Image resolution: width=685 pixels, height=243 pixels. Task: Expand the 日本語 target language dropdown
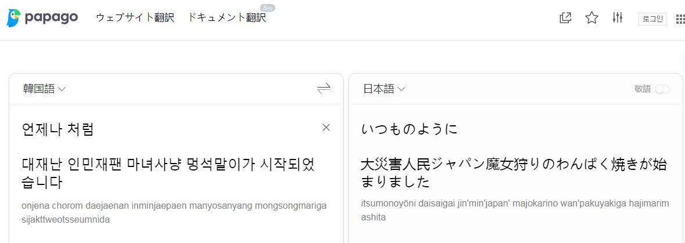(384, 89)
